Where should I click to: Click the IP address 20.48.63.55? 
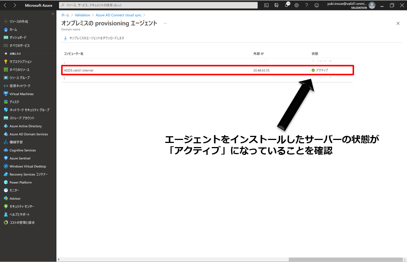pyautogui.click(x=261, y=70)
